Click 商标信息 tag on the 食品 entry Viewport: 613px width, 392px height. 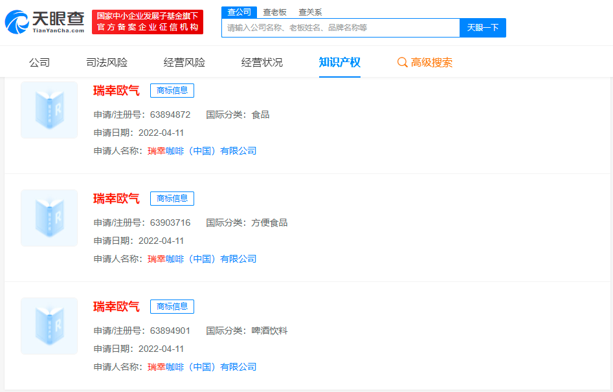(172, 91)
